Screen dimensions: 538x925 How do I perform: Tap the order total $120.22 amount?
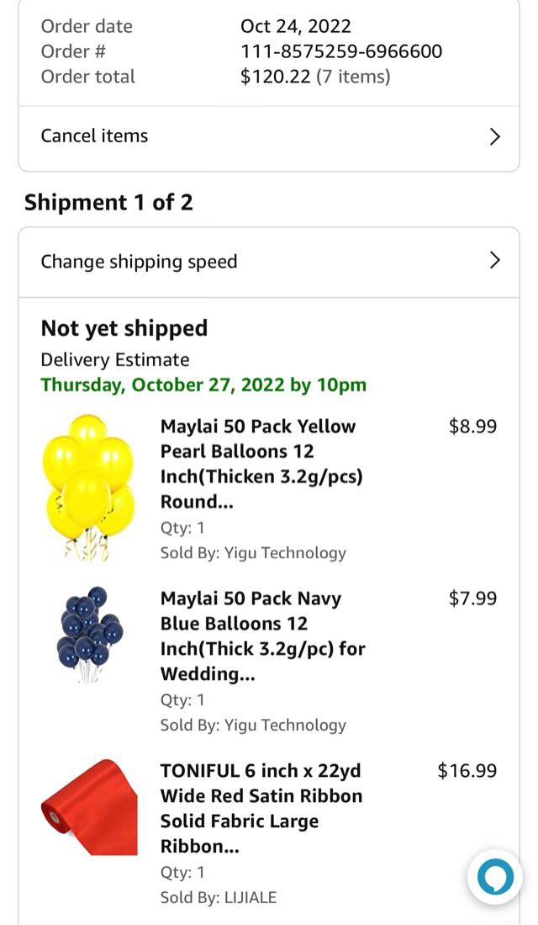pyautogui.click(x=277, y=77)
